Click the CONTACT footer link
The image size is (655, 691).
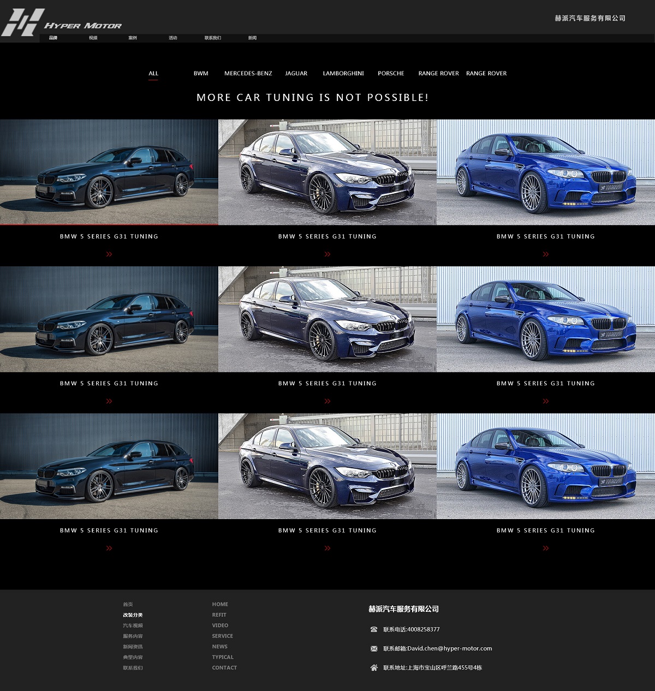224,668
